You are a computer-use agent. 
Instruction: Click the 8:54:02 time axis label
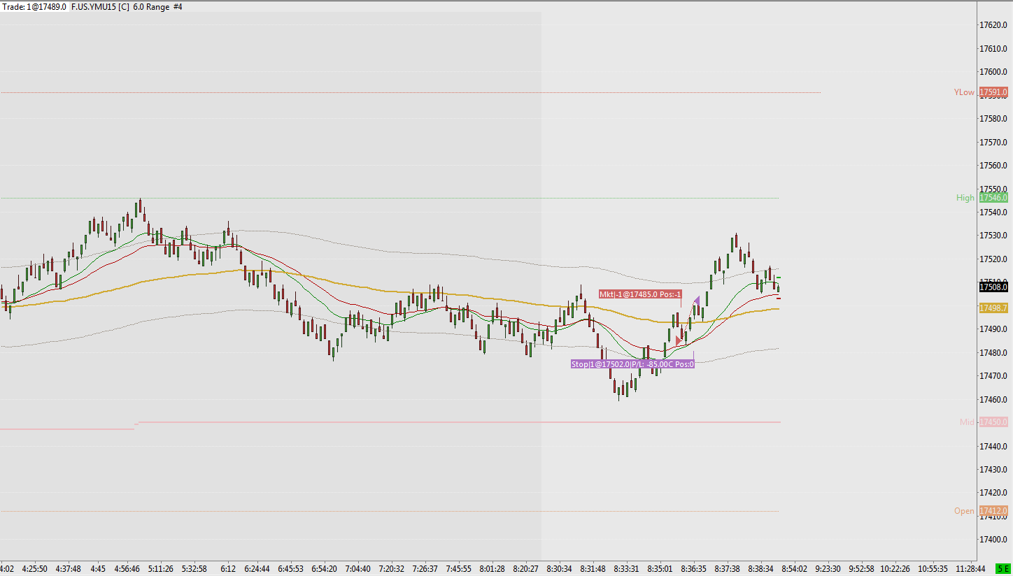click(x=794, y=569)
